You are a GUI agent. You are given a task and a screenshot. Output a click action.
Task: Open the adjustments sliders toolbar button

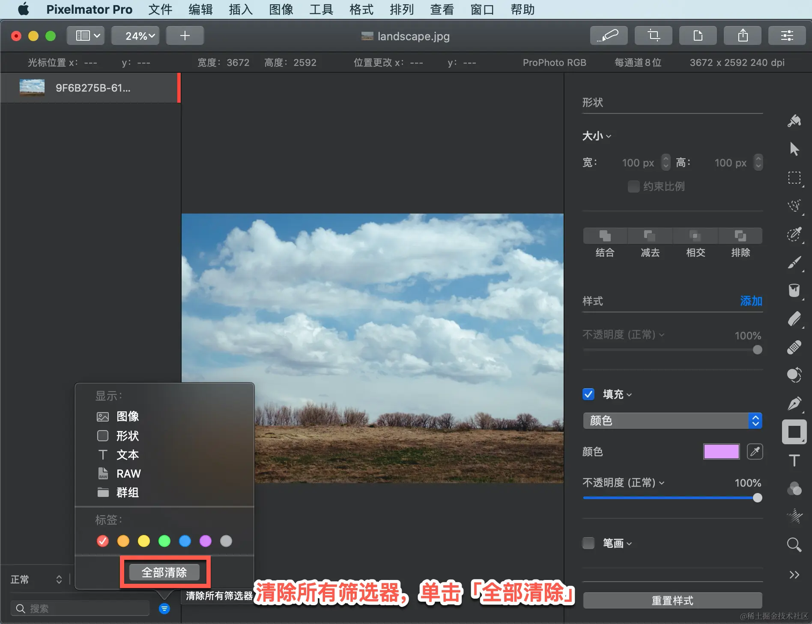click(787, 36)
